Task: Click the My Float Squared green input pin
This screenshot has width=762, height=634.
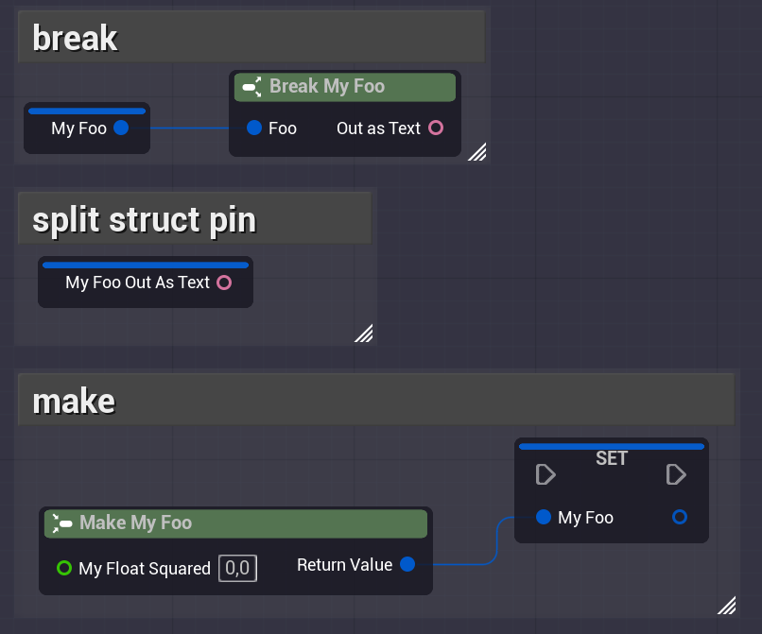Action: point(64,568)
